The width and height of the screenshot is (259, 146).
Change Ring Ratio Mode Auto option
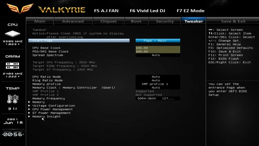158,80
